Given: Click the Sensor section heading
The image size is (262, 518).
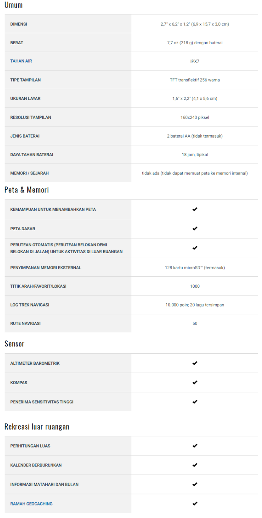Looking at the screenshot, I should coord(14,344).
